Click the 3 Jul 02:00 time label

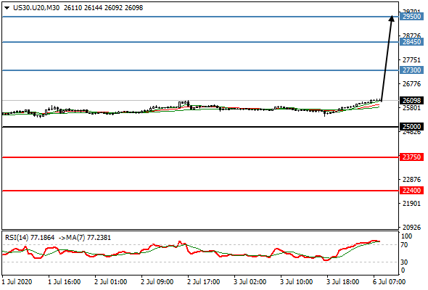250,282
